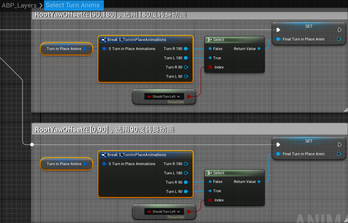Screen dimensions: 348x223
Task: Click upper Final Turn in Place Anim input pin
Action: point(278,39)
